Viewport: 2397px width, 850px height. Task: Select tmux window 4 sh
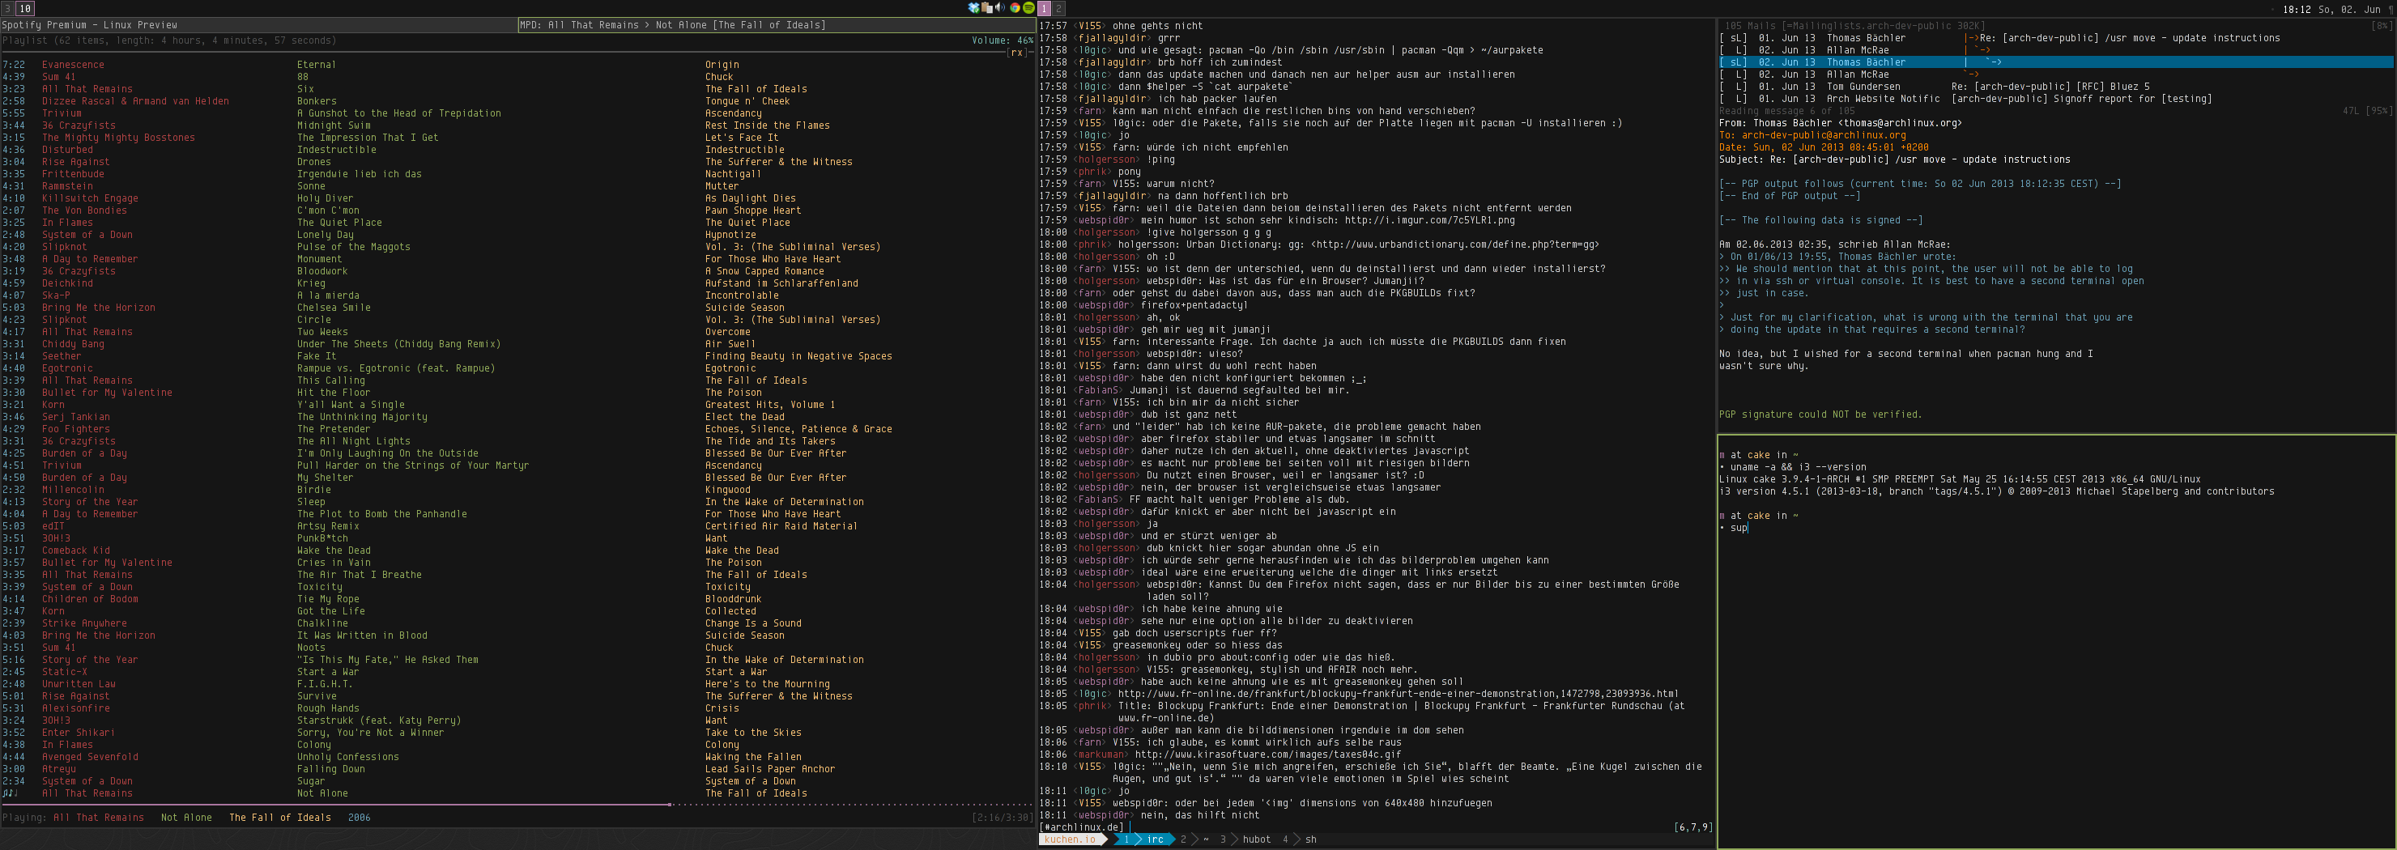coord(1300,839)
